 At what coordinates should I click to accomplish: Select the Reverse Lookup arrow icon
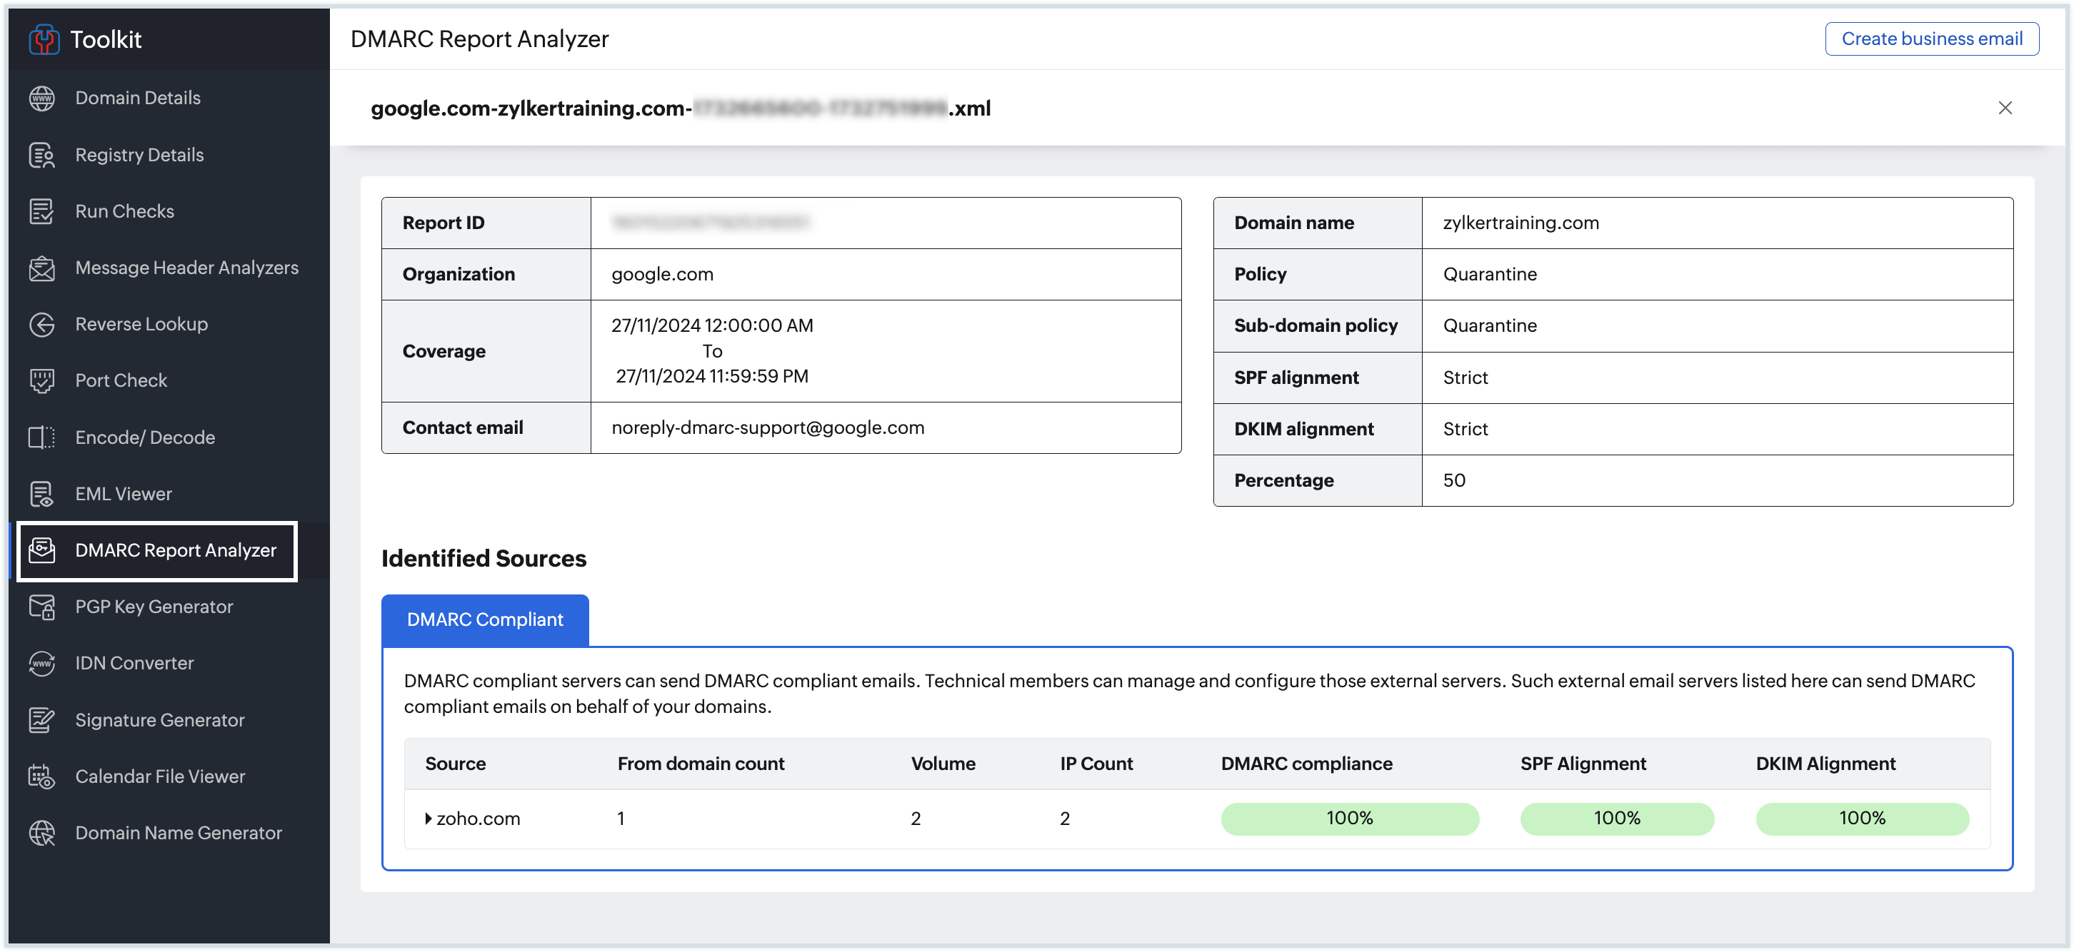[41, 323]
